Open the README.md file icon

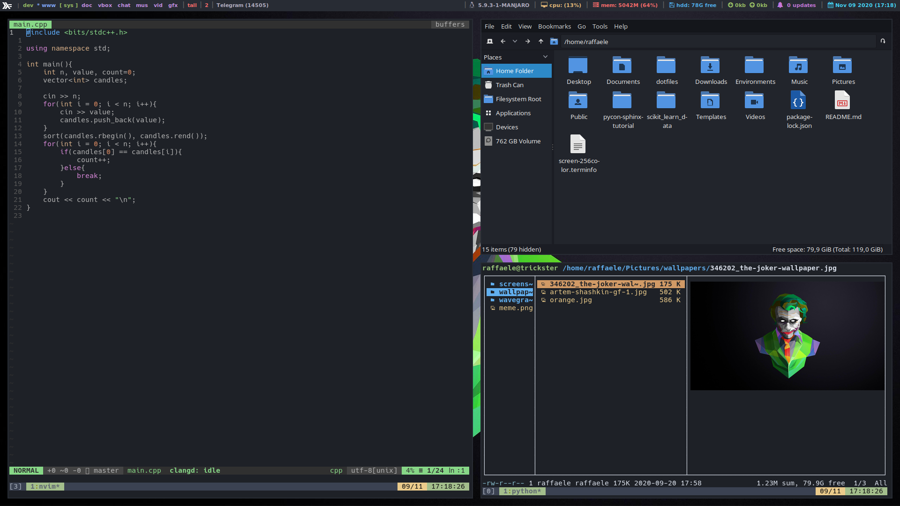click(x=843, y=101)
